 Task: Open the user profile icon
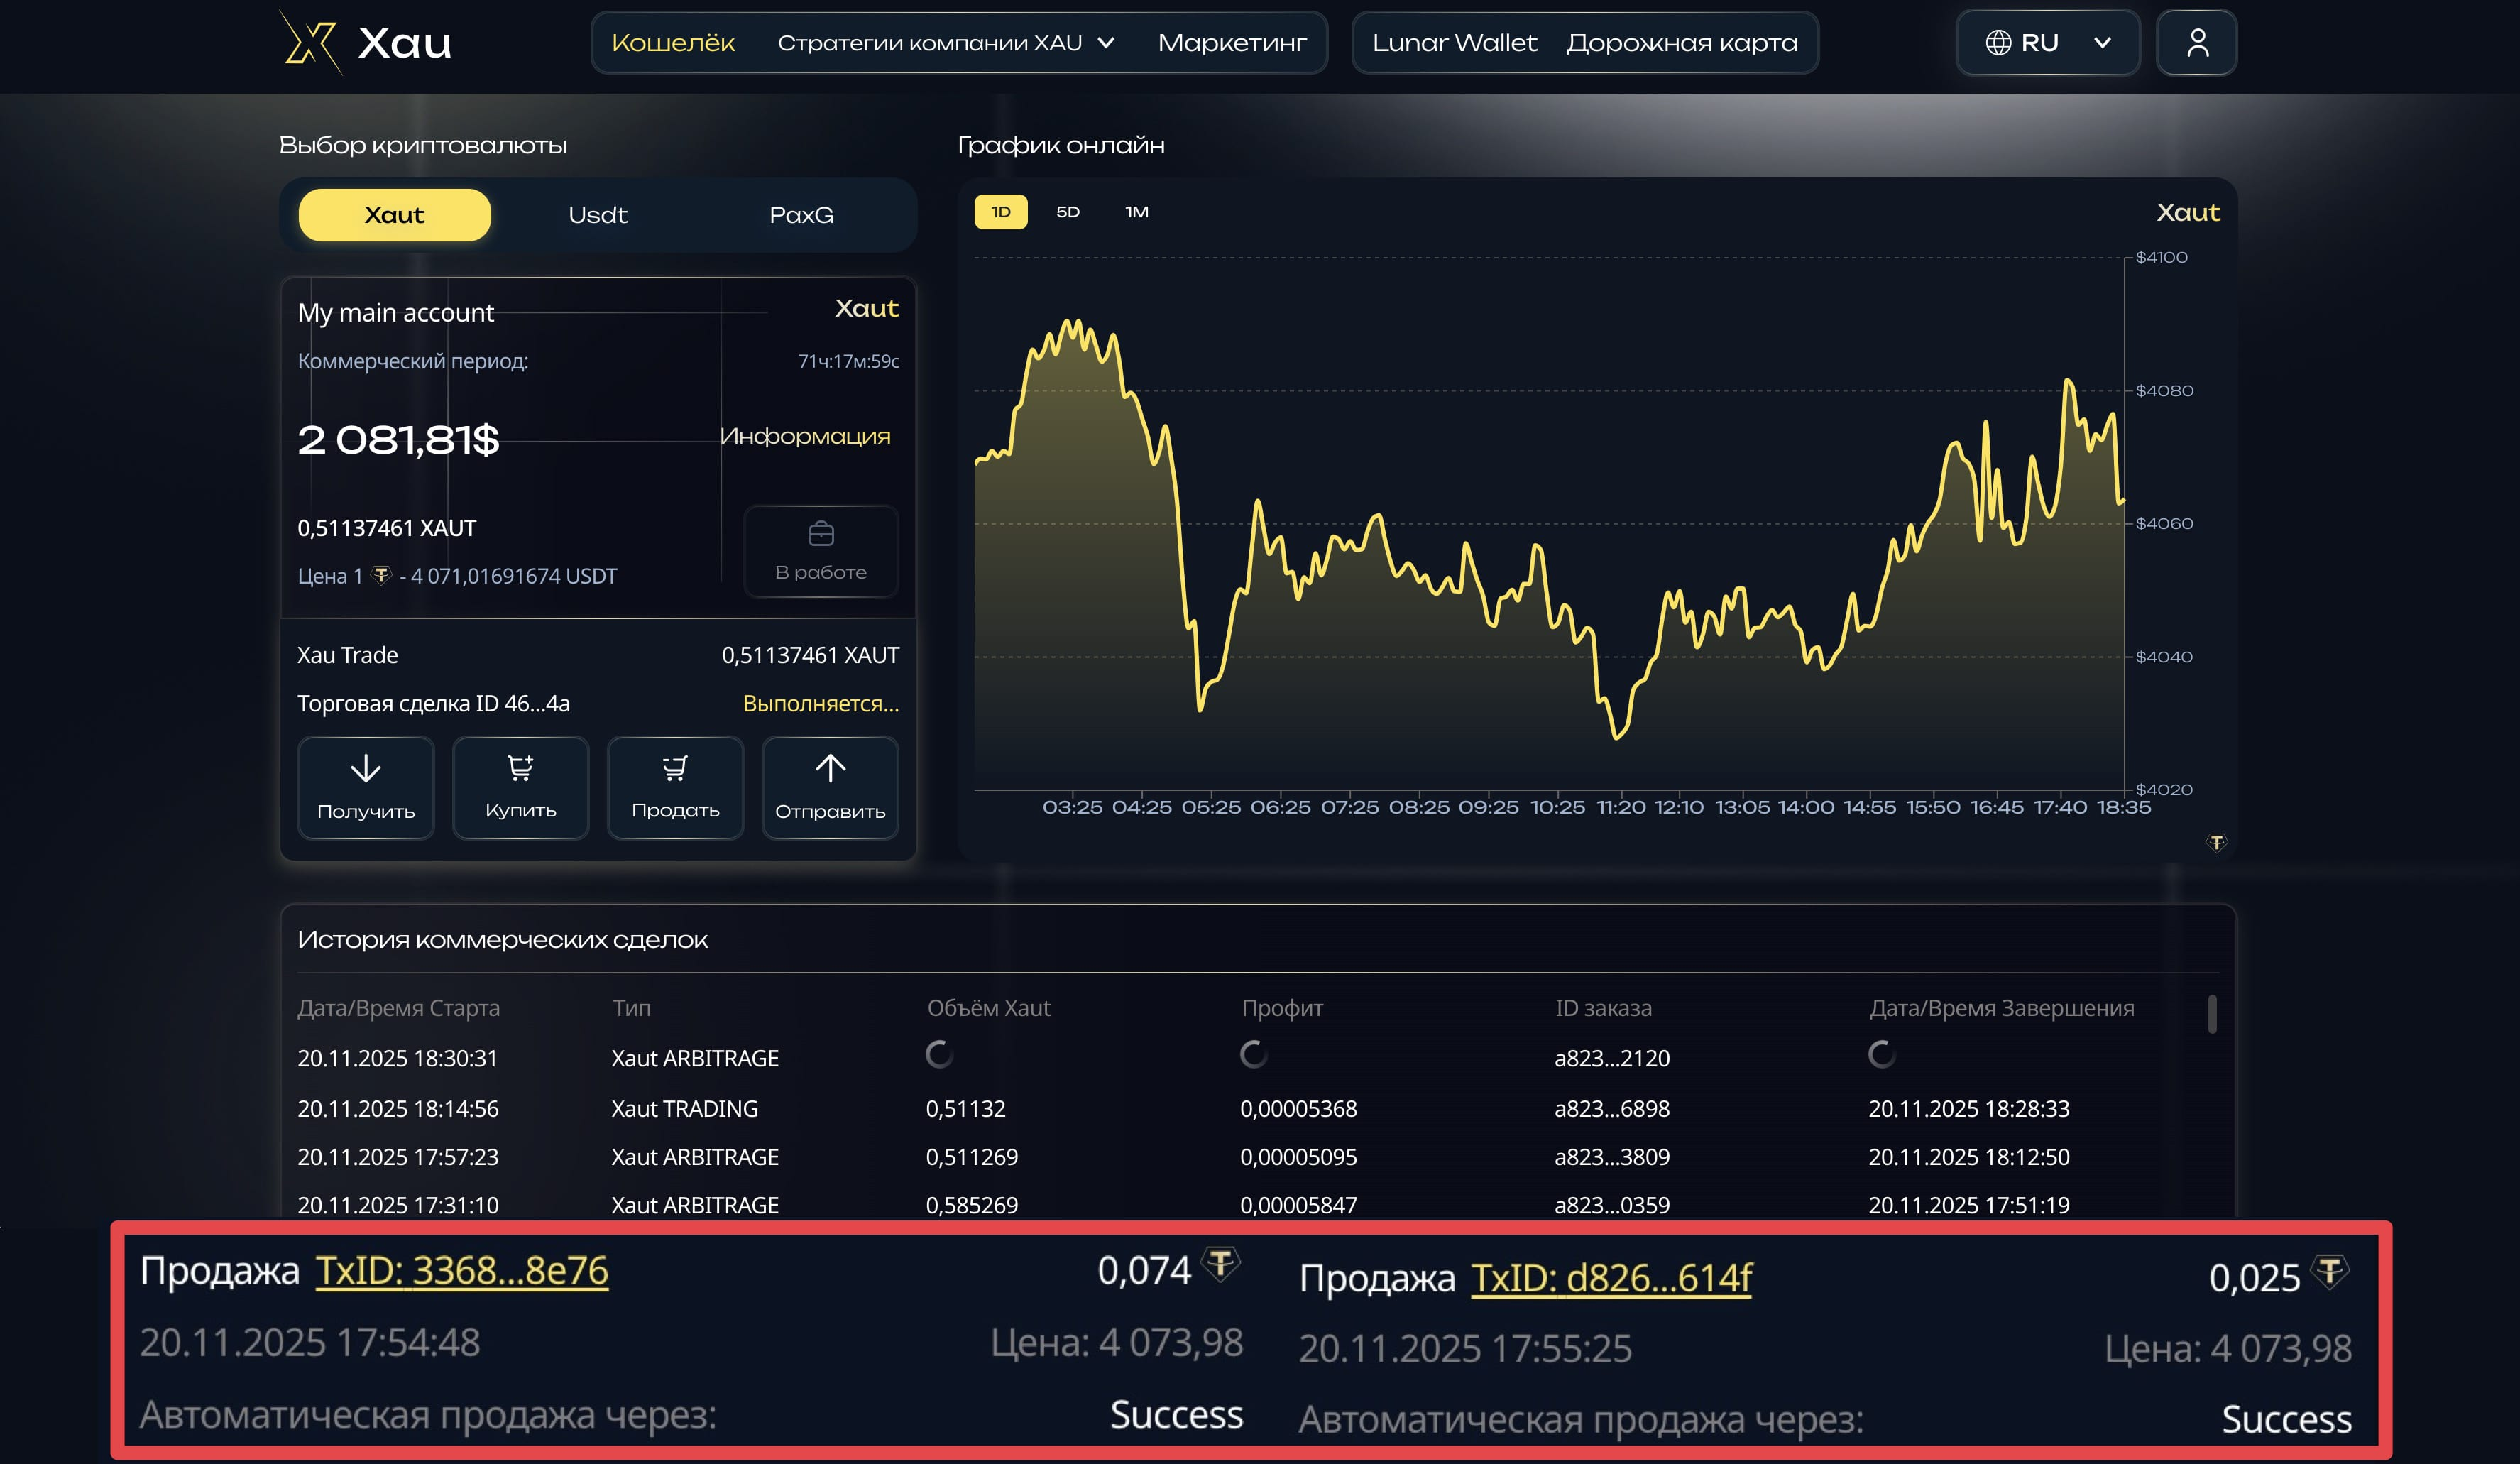pyautogui.click(x=2196, y=43)
